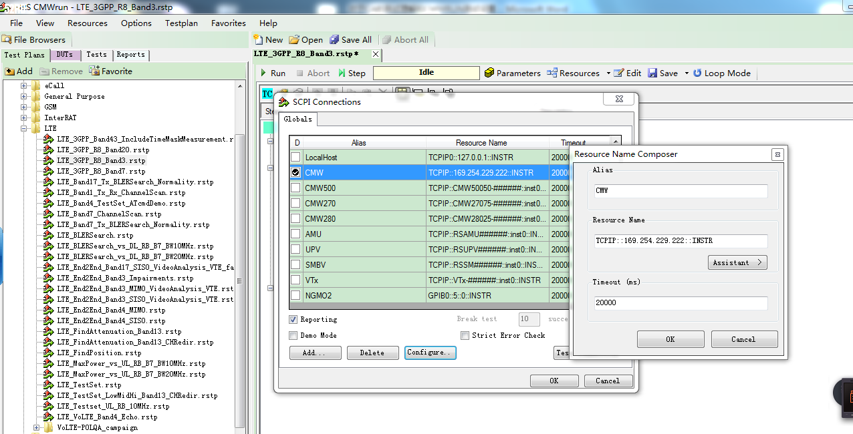
Task: Open the Testplan menu
Action: click(181, 23)
